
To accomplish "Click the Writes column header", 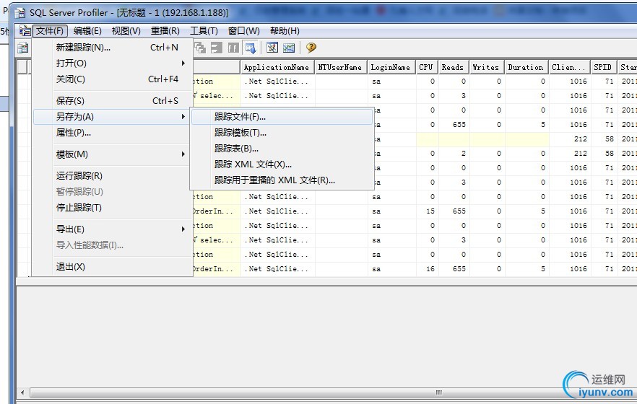I will [487, 67].
